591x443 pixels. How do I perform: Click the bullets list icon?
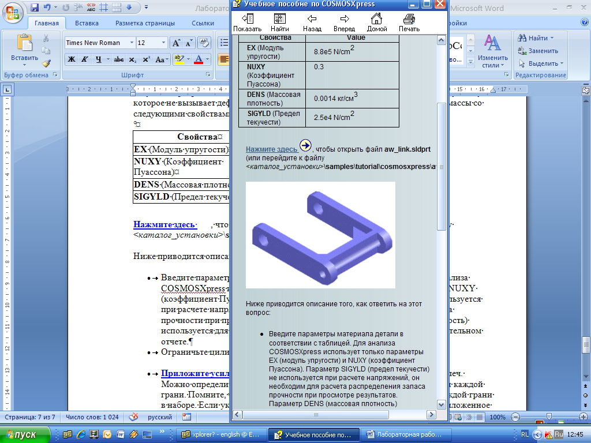224,43
